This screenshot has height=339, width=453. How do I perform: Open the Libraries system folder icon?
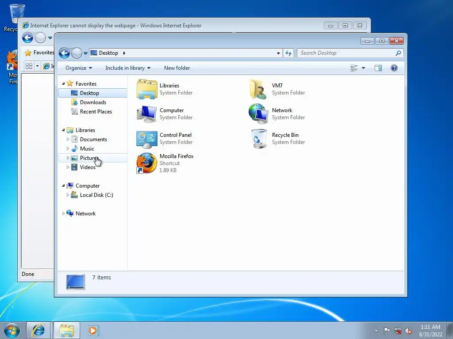[x=147, y=89]
